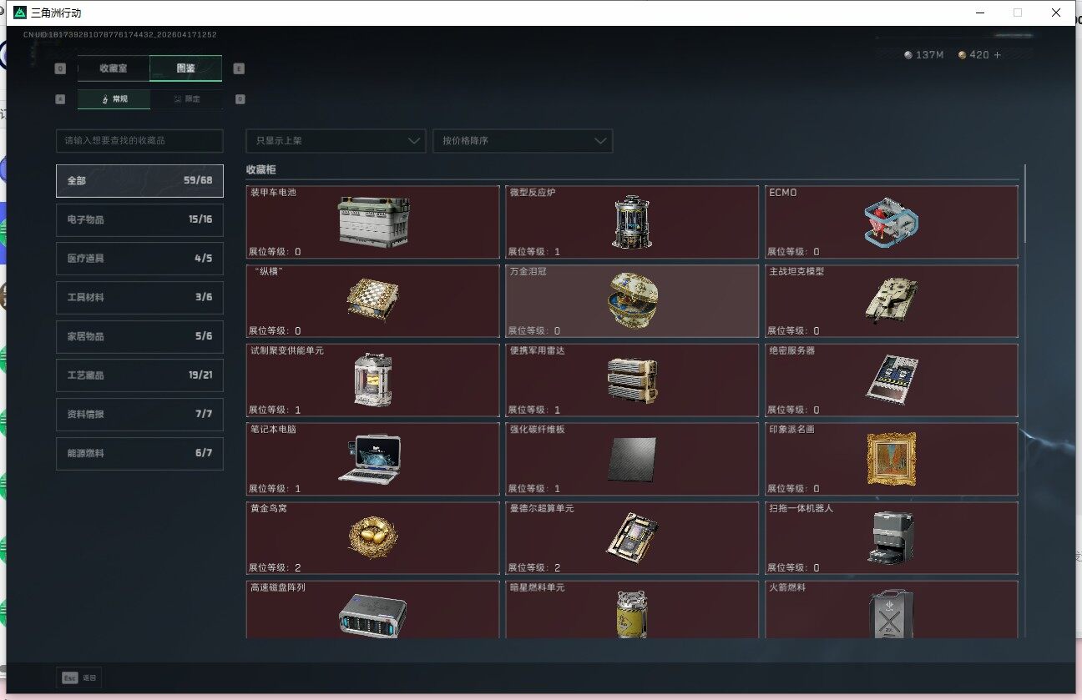The height and width of the screenshot is (700, 1082).
Task: Select the 黄金鸟窝 golden nest item
Action: pyautogui.click(x=372, y=537)
